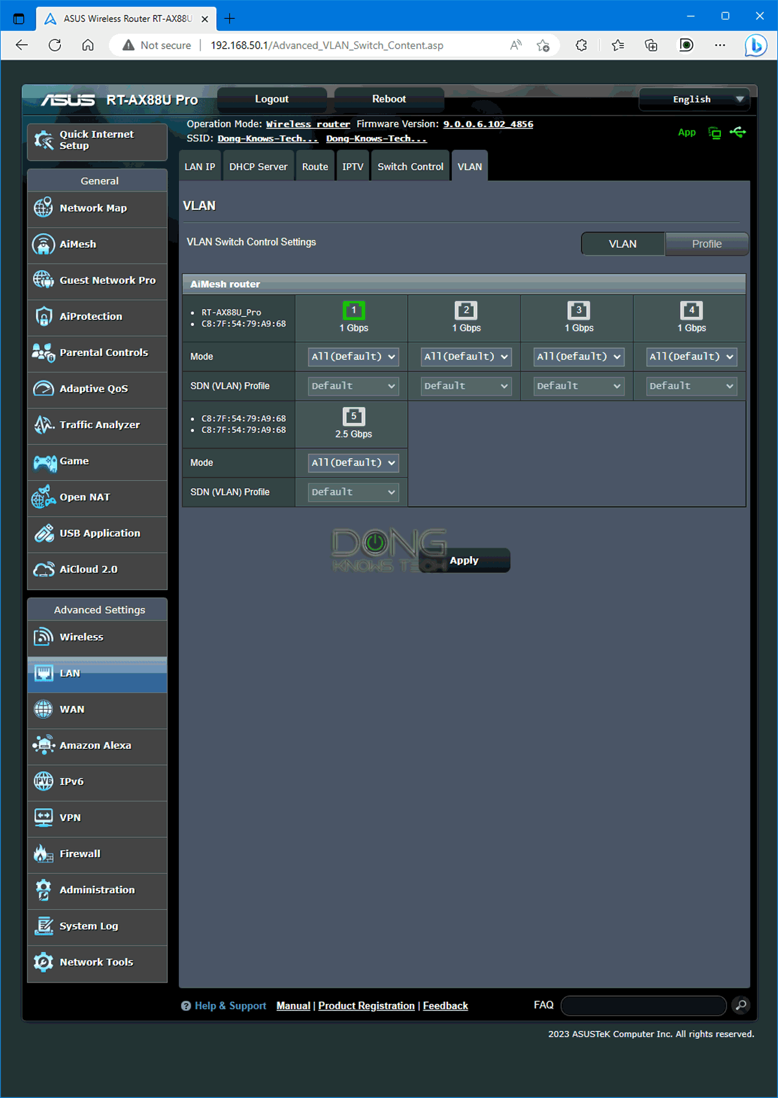Image resolution: width=778 pixels, height=1098 pixels.
Task: Open Mode dropdown for port 3
Action: [x=579, y=357]
